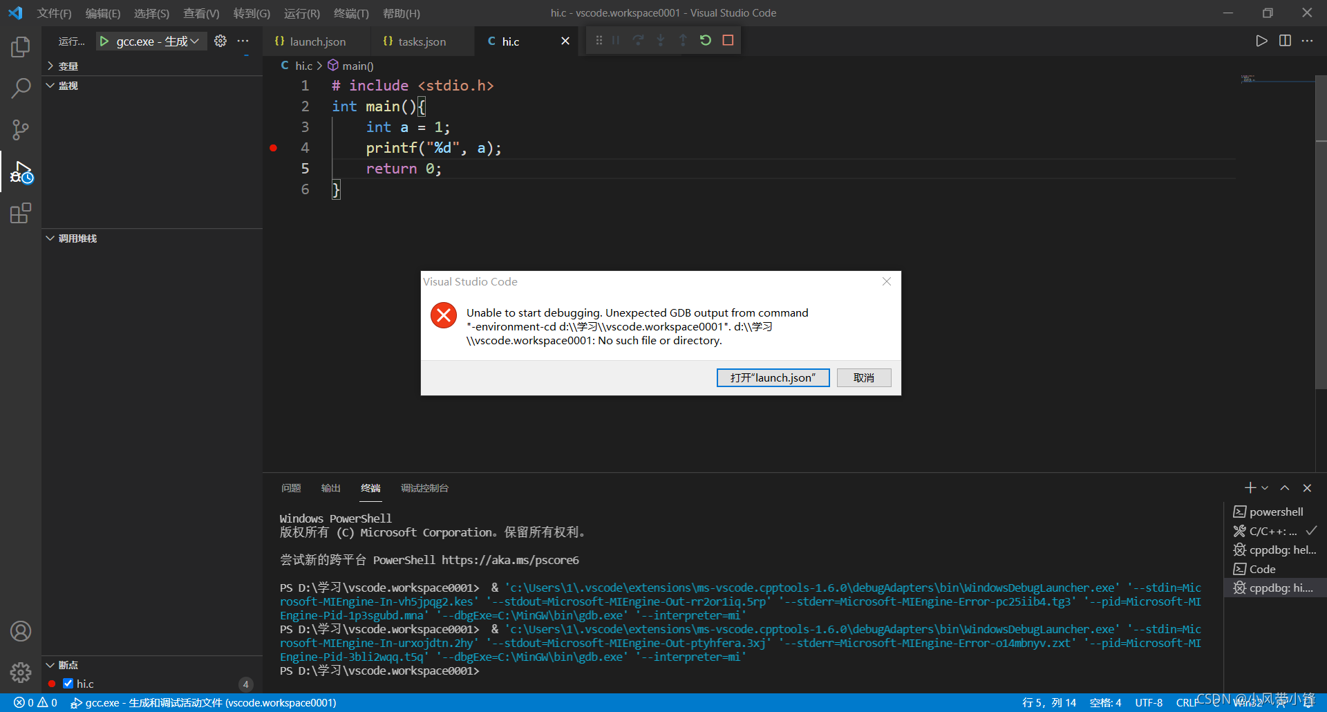Split the editor to the right

(x=1285, y=41)
